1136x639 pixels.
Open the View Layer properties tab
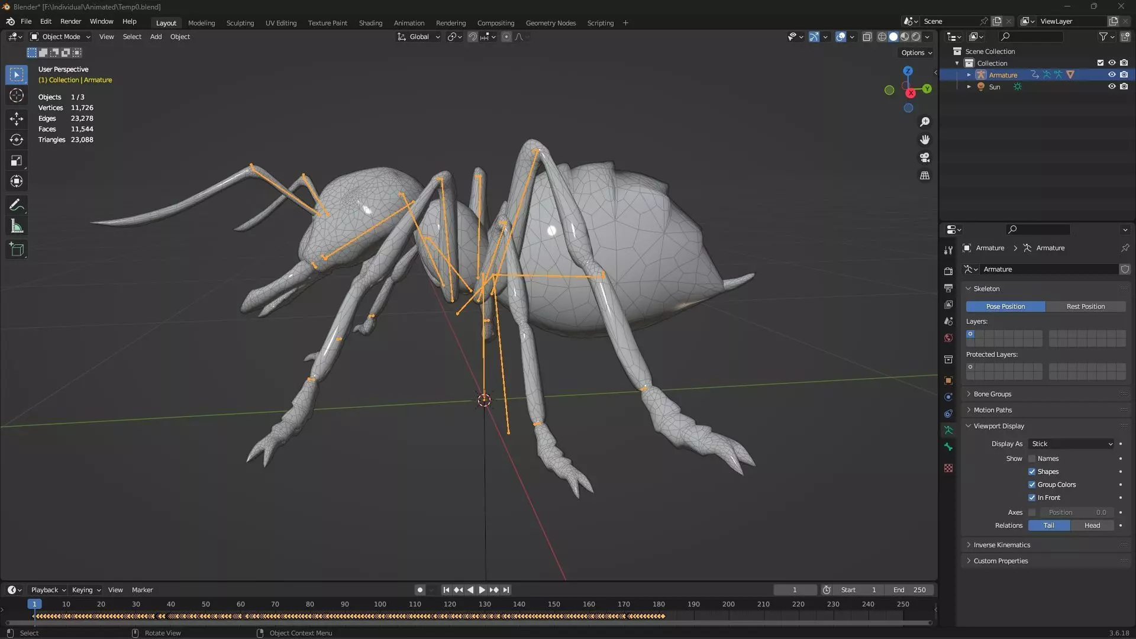click(948, 304)
